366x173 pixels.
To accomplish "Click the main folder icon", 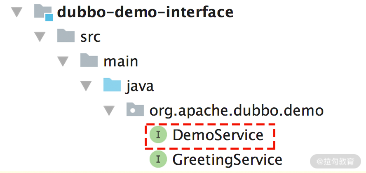I will [89, 61].
